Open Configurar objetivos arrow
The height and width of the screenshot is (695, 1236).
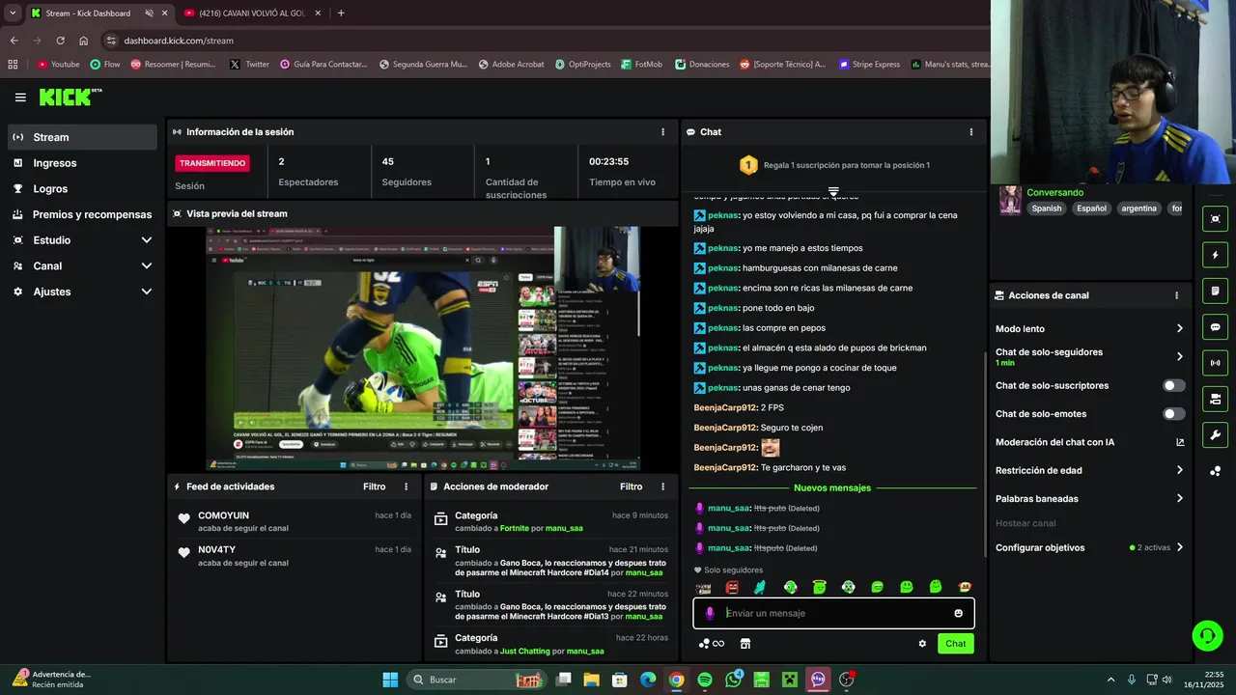pos(1179,547)
